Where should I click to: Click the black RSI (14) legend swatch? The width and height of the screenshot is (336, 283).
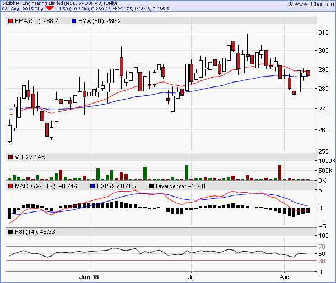10,232
